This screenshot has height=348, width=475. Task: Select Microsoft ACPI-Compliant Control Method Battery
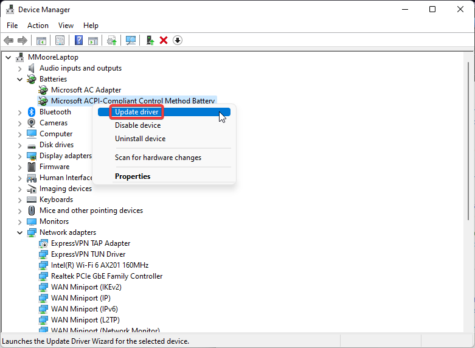(133, 101)
